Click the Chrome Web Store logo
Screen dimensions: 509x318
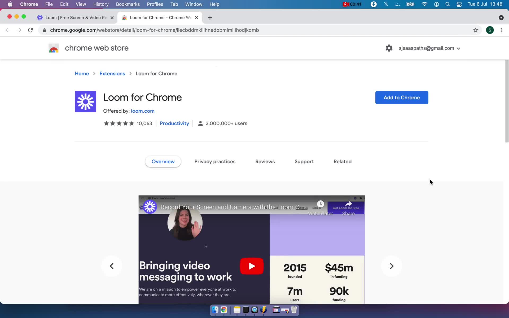tap(54, 48)
